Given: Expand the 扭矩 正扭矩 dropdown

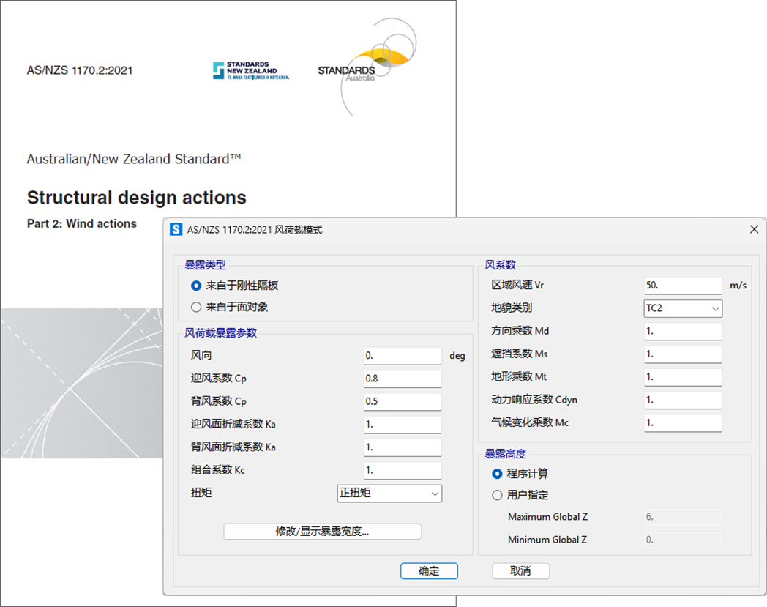Looking at the screenshot, I should [x=389, y=494].
